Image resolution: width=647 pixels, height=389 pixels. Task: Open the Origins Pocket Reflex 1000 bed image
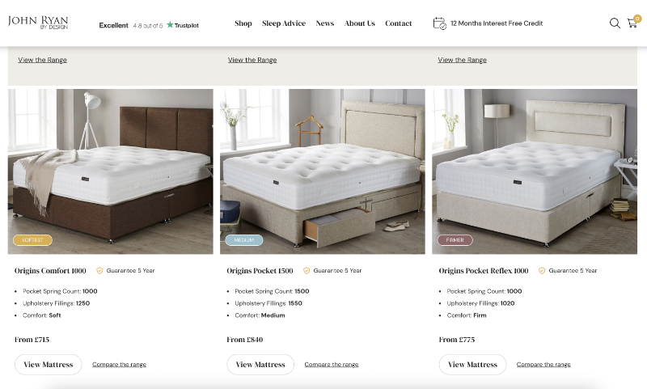[535, 171]
